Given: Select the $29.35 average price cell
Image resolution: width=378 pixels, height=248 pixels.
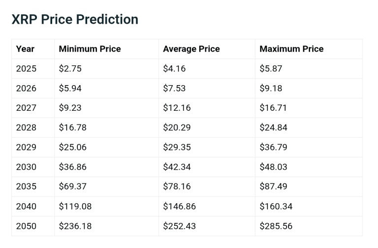Looking at the screenshot, I should 177,147.
